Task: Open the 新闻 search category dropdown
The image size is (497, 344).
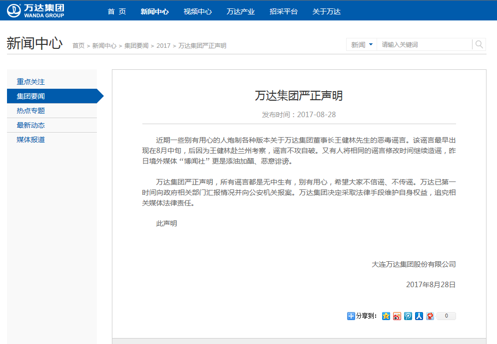Action: pos(362,45)
